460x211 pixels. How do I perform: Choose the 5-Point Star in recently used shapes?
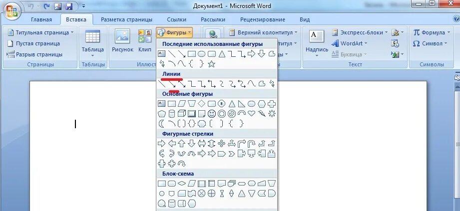(x=211, y=63)
